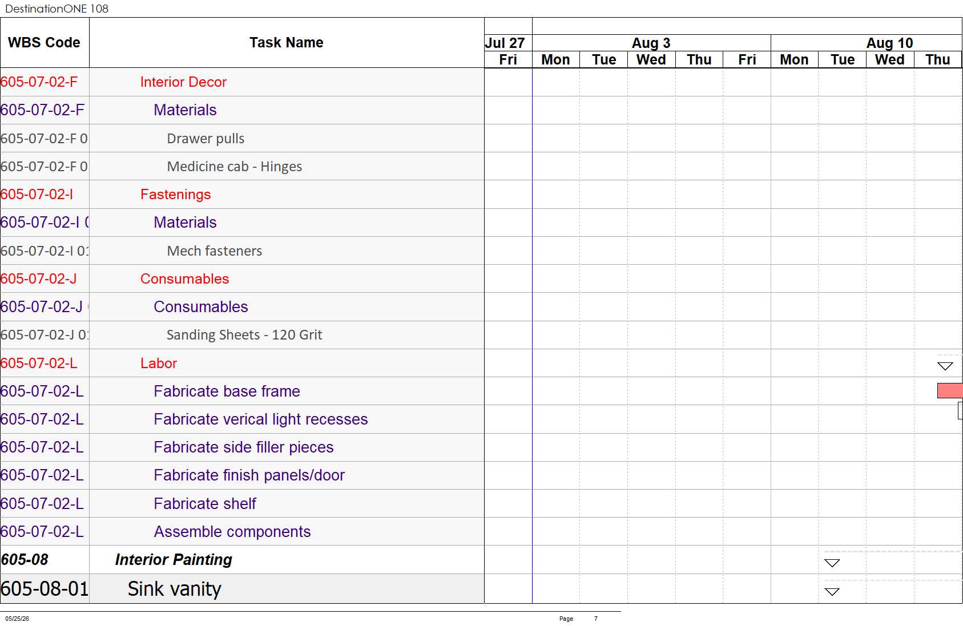Click the Sink vanity summary triangle marker
The width and height of the screenshot is (963, 626).
(832, 592)
